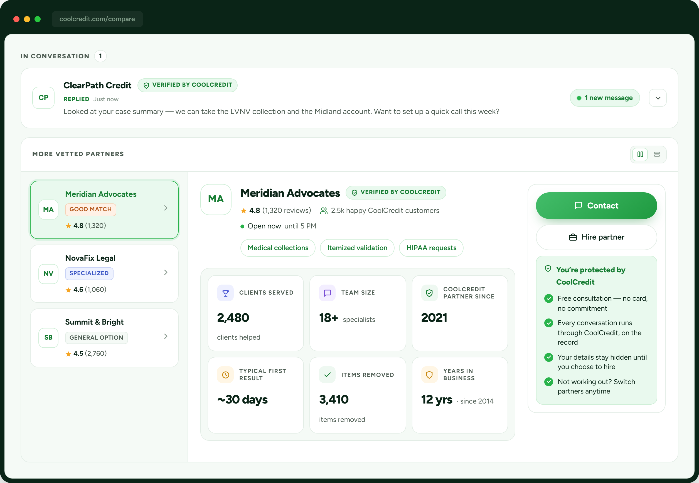This screenshot has width=699, height=483.
Task: Click the check icon beside Free consultation
Action: click(548, 298)
